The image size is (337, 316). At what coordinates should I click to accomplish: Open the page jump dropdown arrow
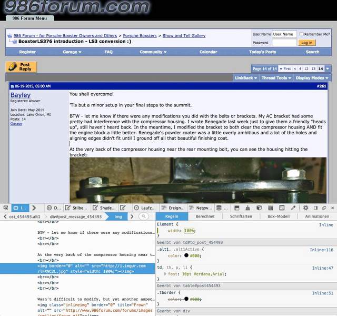(328, 69)
